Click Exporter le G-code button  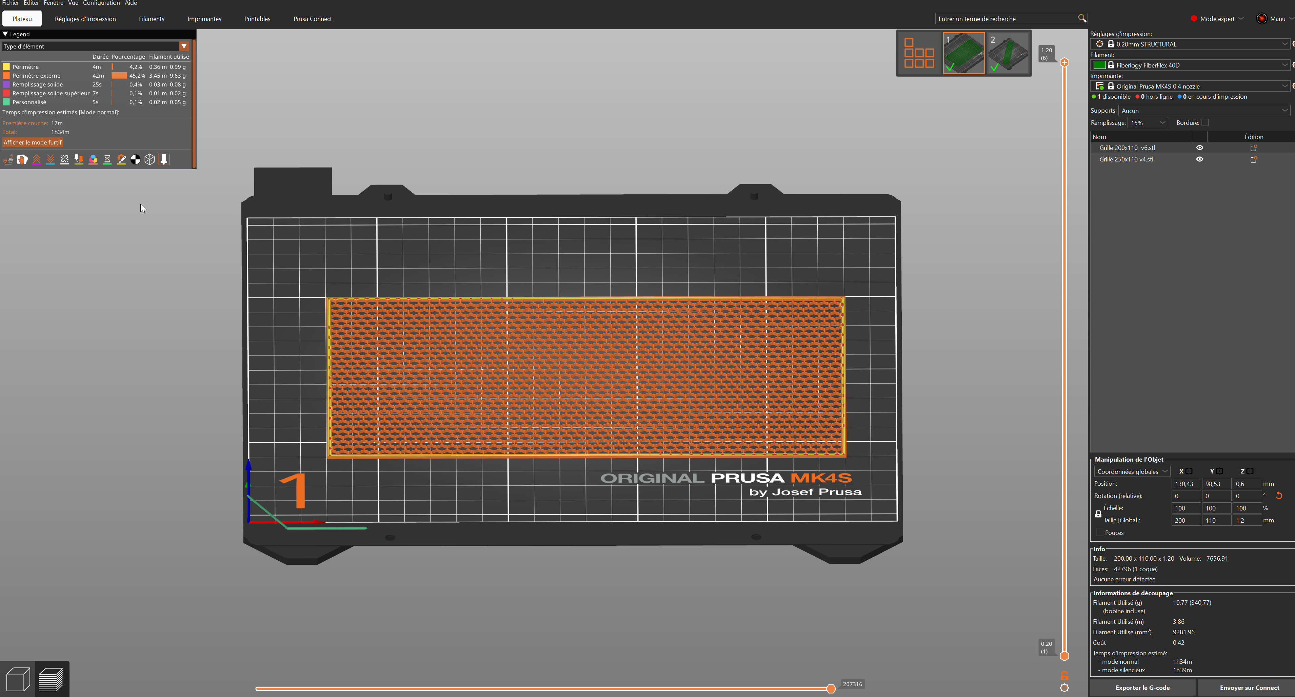(1142, 688)
